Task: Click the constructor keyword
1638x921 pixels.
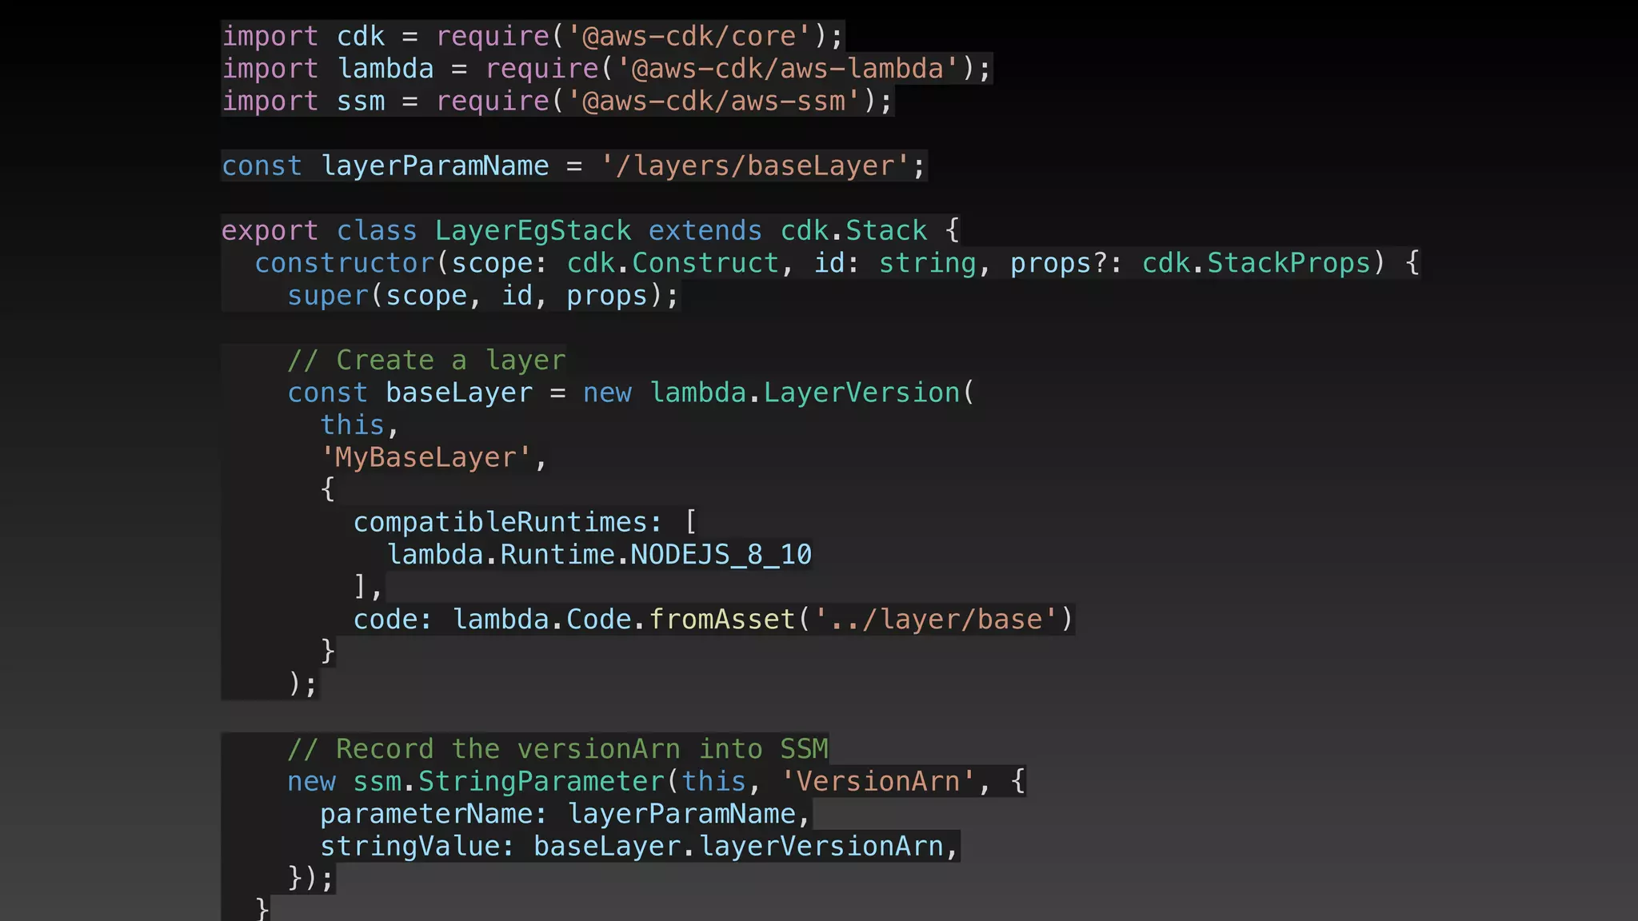Action: tap(345, 263)
